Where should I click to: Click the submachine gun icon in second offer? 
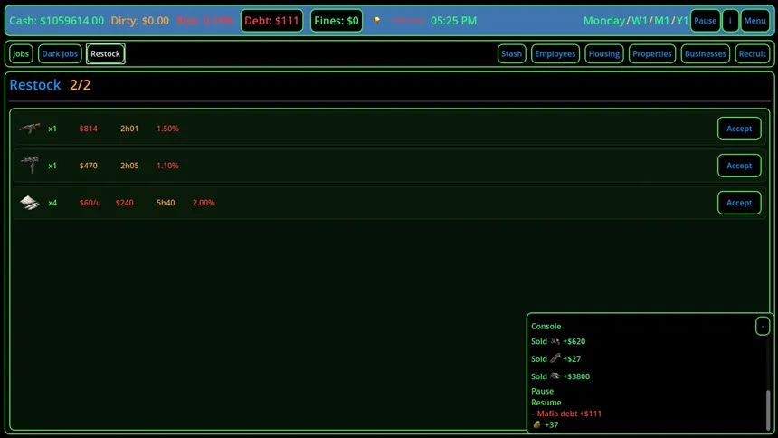coord(30,165)
